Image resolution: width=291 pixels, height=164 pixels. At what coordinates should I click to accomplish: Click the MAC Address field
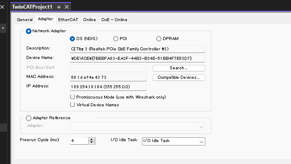(108, 77)
